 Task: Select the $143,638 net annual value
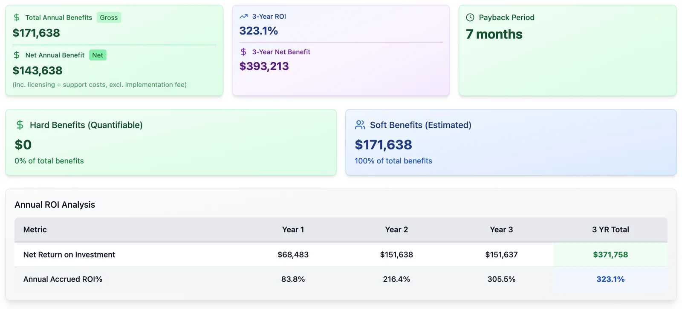click(38, 70)
